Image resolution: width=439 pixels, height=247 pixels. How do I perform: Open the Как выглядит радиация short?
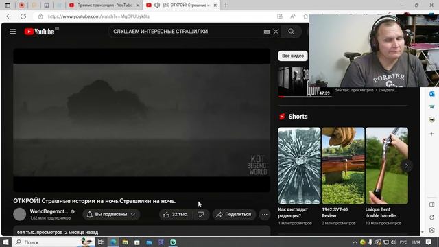(299, 165)
